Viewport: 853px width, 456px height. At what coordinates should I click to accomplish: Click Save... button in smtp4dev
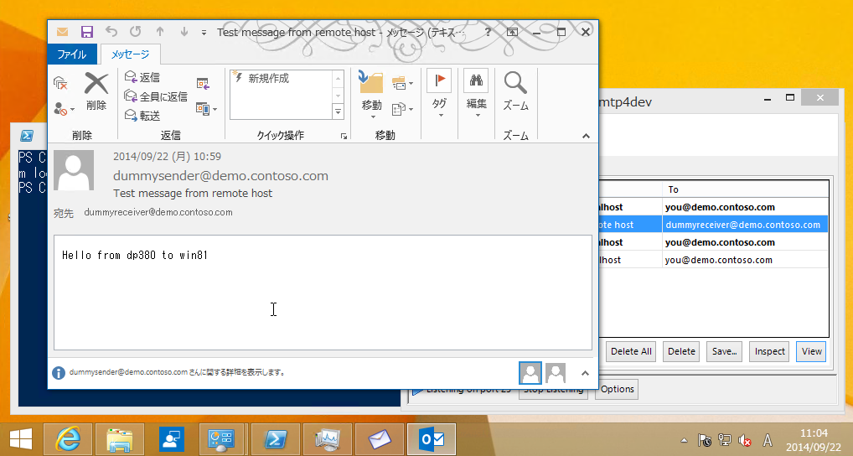coord(725,351)
